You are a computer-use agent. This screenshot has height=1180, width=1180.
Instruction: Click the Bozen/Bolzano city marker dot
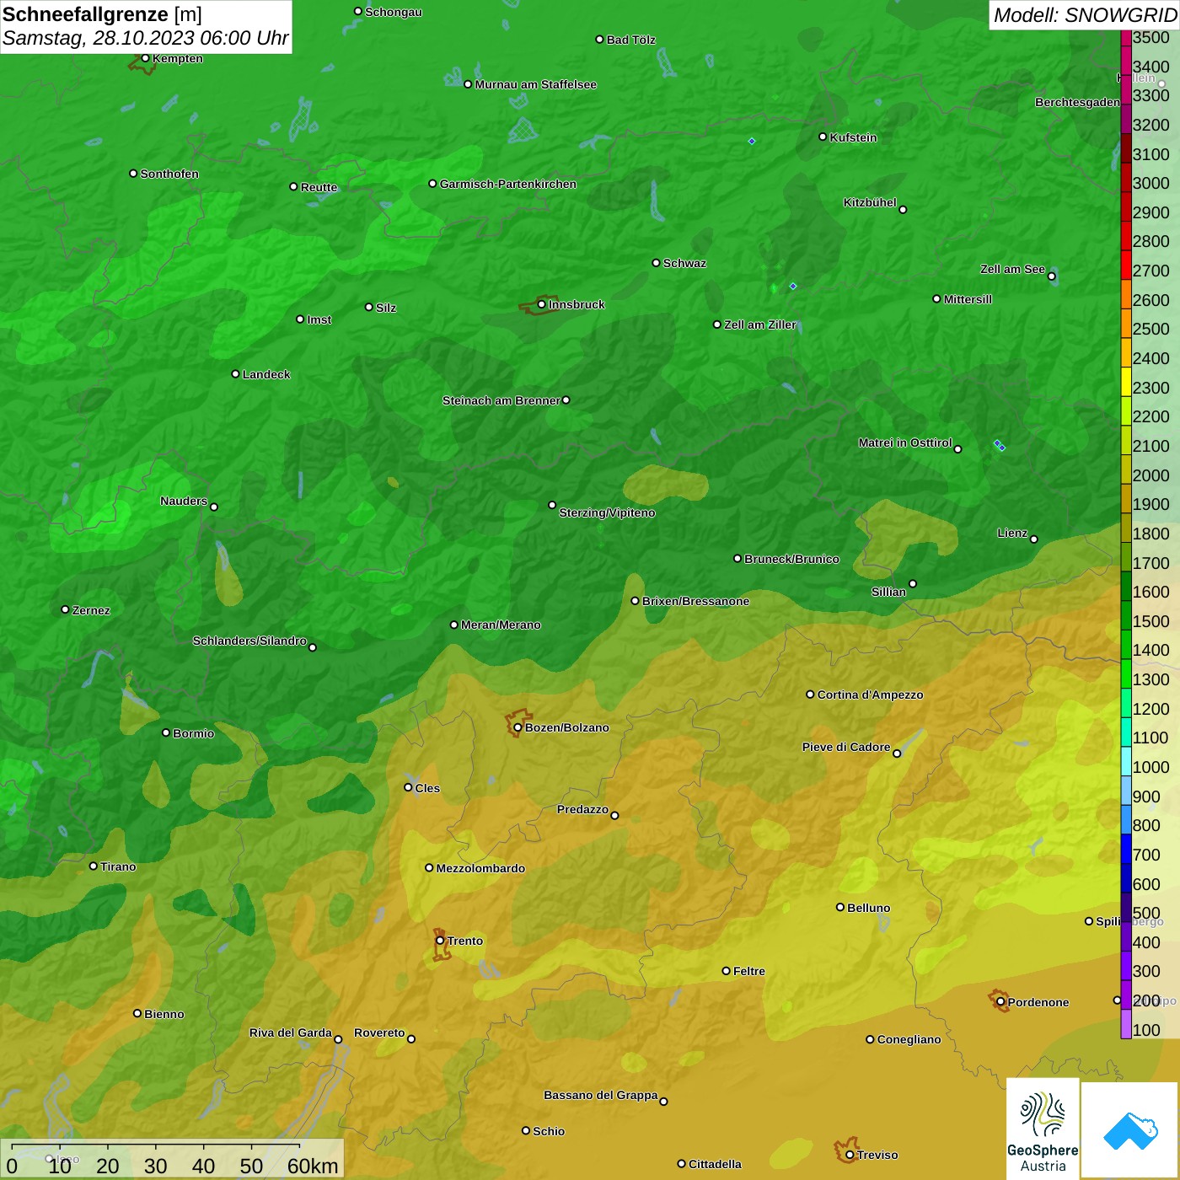(518, 727)
